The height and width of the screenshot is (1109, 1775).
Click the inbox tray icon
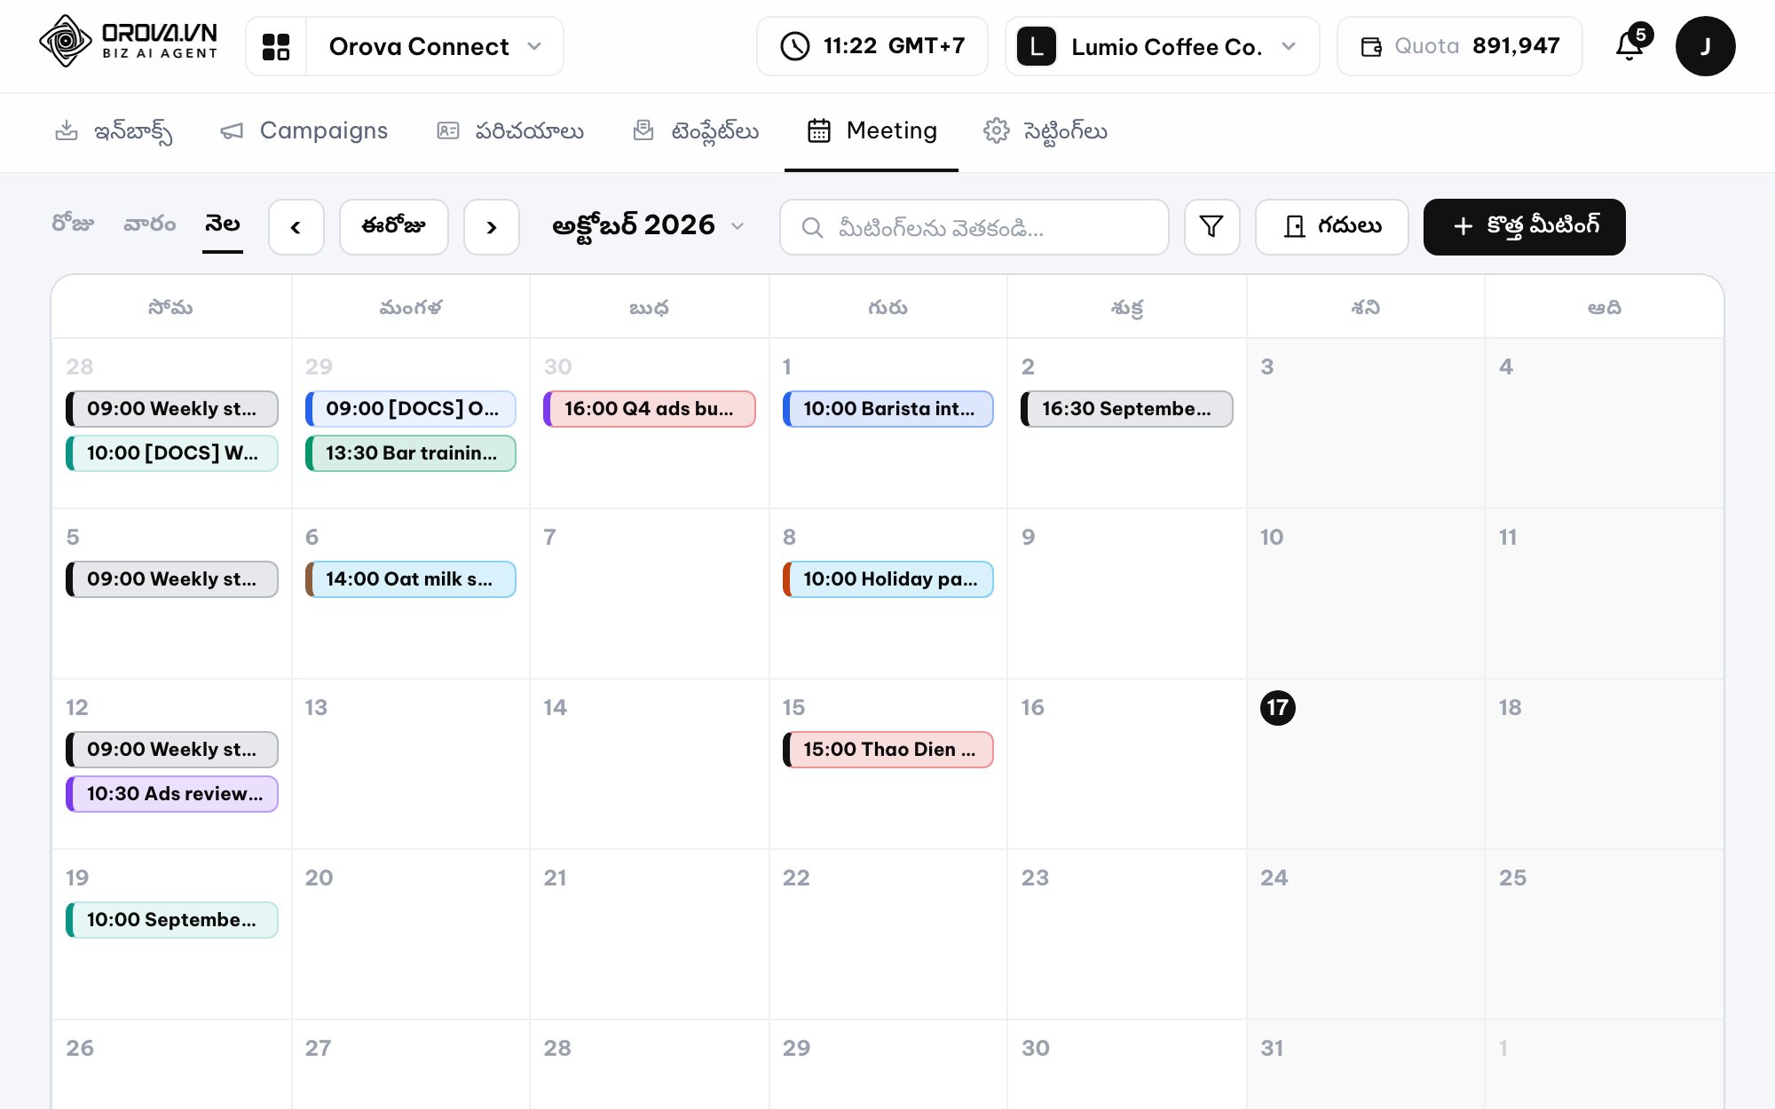[x=67, y=131]
